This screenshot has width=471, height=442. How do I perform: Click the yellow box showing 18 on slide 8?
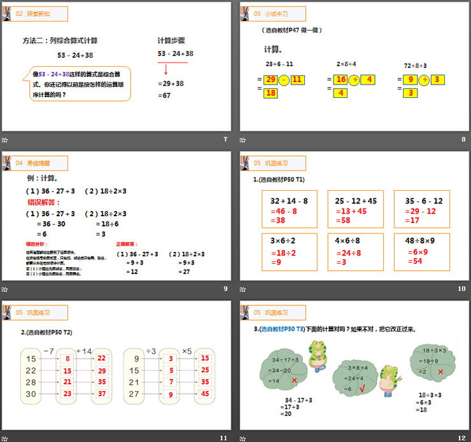pos(271,93)
